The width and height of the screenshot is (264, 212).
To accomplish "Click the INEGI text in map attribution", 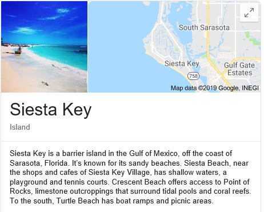I will (250, 88).
